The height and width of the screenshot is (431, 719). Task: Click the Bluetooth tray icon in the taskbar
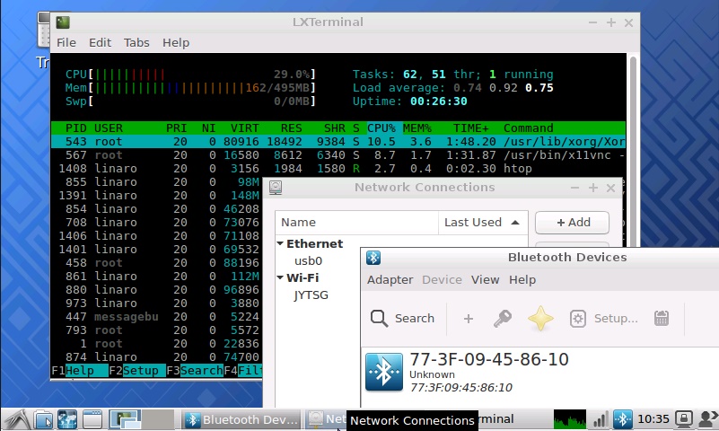pos(622,418)
